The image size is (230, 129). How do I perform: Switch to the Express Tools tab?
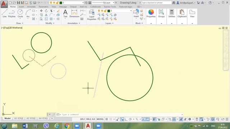[110, 7]
